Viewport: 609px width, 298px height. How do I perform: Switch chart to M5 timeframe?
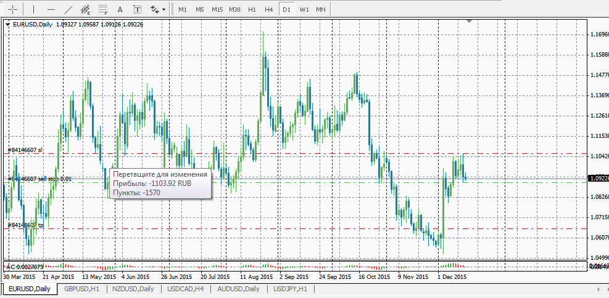[200, 9]
